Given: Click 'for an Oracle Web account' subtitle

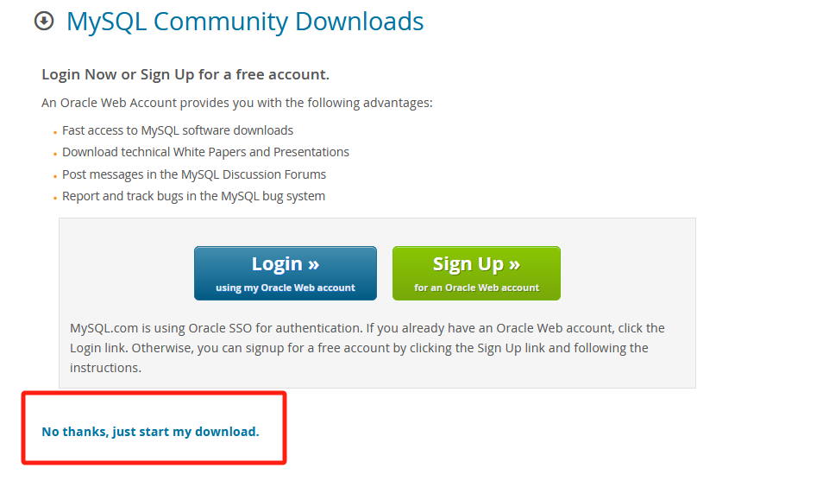Looking at the screenshot, I should click(x=476, y=288).
